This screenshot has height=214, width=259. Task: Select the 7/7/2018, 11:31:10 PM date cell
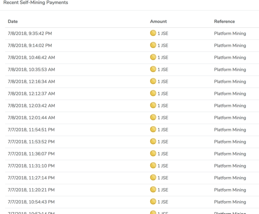click(x=31, y=166)
